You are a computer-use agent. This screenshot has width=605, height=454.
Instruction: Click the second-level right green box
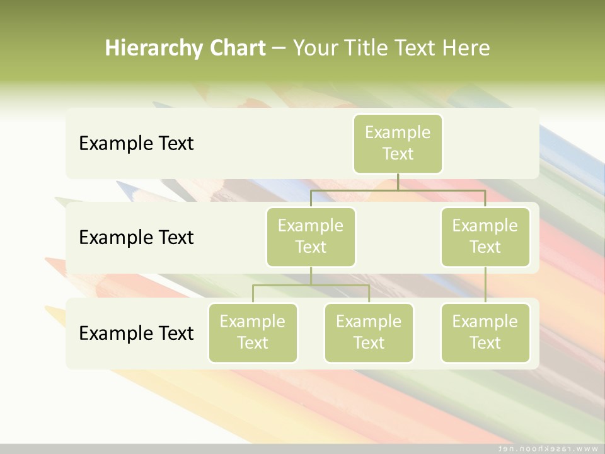tap(485, 236)
